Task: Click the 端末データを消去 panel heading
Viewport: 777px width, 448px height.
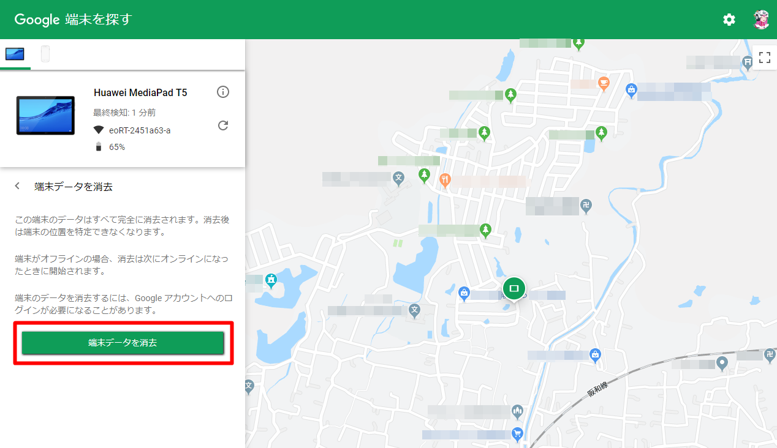Action: coord(74,187)
